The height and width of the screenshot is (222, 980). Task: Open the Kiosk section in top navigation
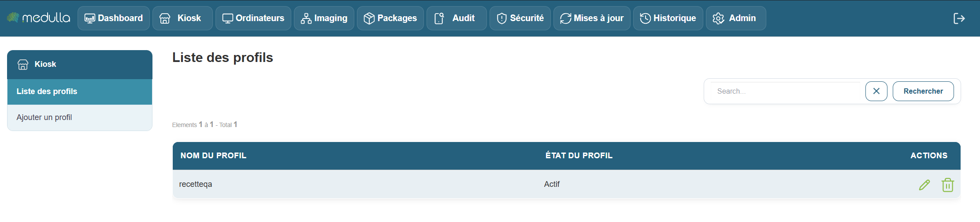(182, 18)
